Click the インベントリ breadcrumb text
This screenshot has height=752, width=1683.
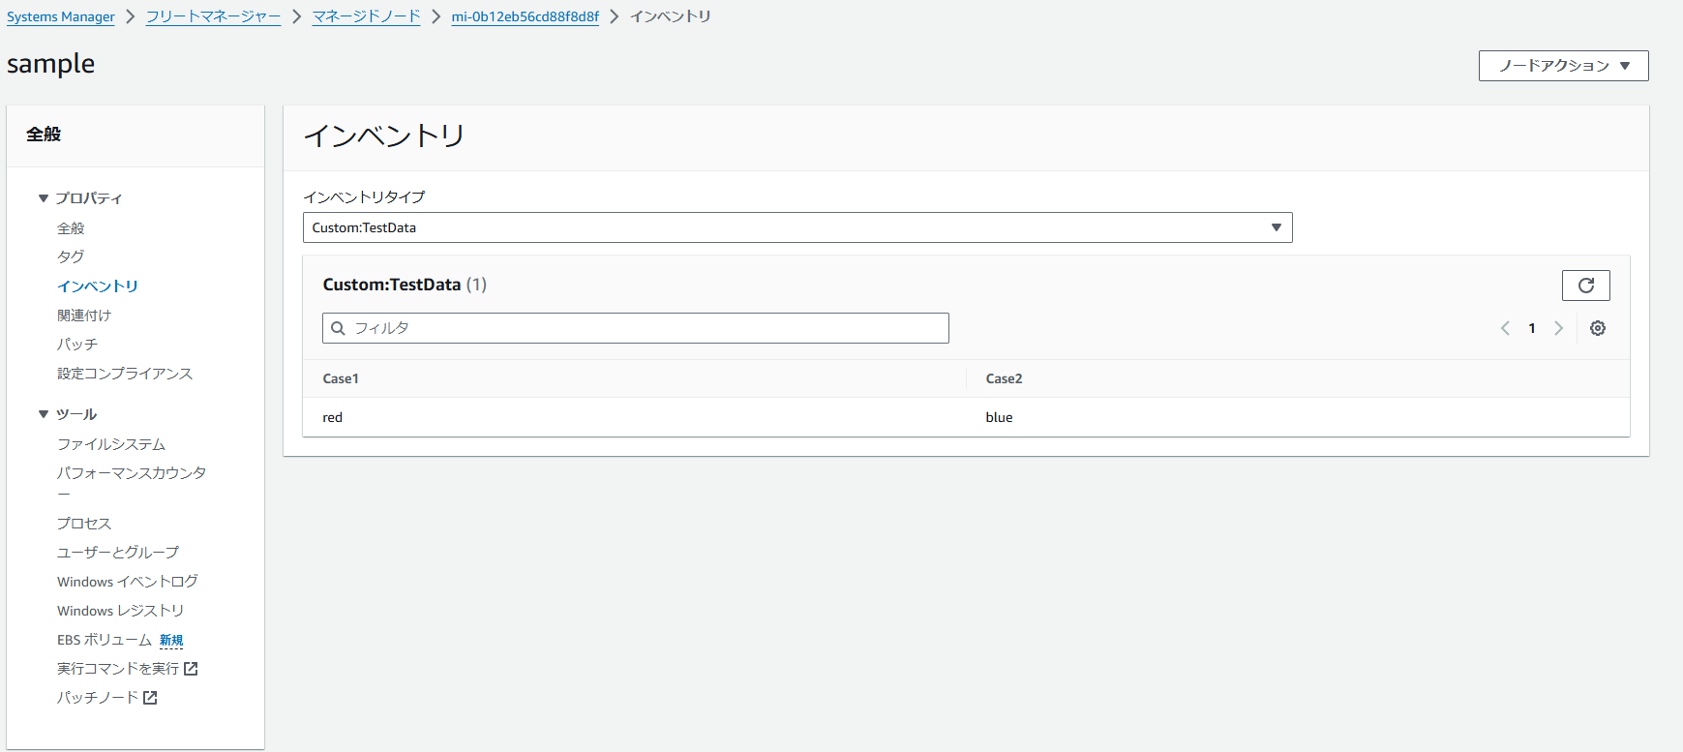[671, 16]
